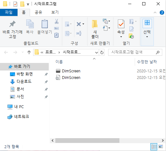
Task: Open 다운로드 in navigation pane
Action: click(24, 81)
